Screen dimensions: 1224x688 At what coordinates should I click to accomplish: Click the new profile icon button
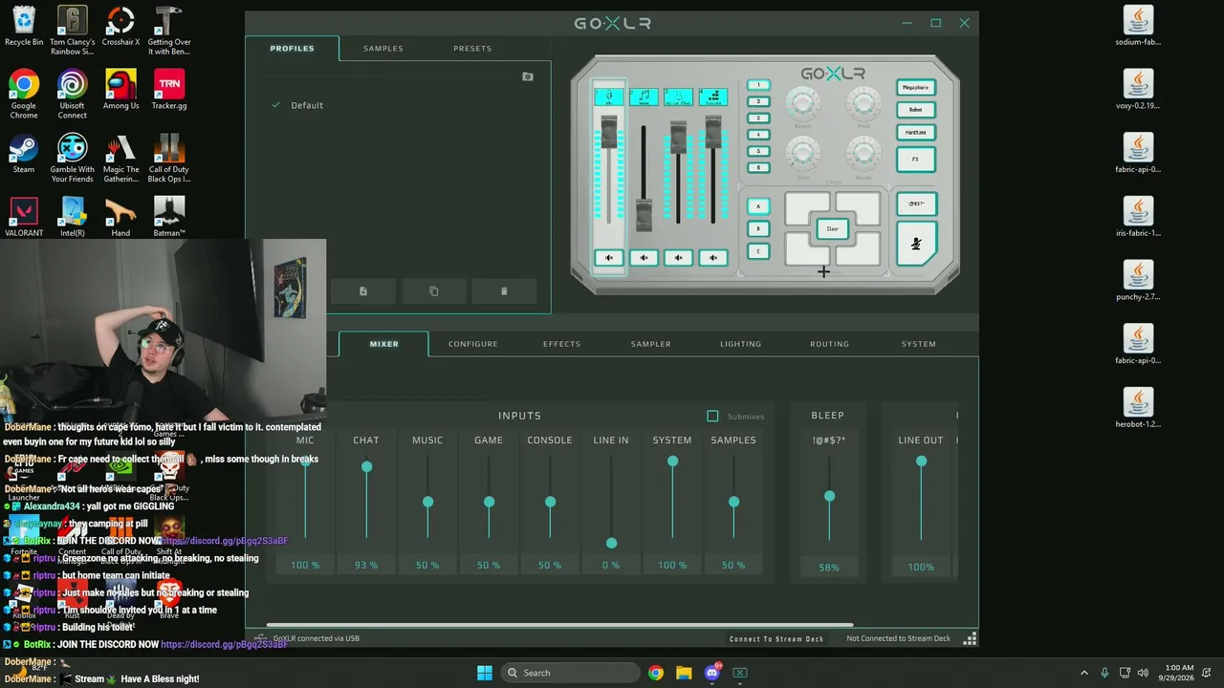tap(363, 291)
